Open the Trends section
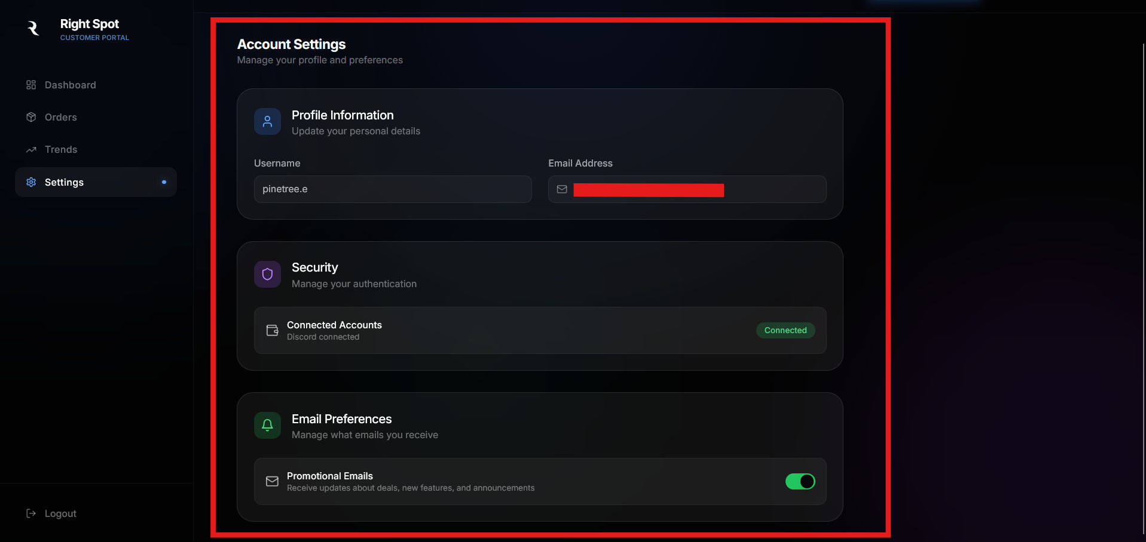The height and width of the screenshot is (542, 1146). [60, 150]
